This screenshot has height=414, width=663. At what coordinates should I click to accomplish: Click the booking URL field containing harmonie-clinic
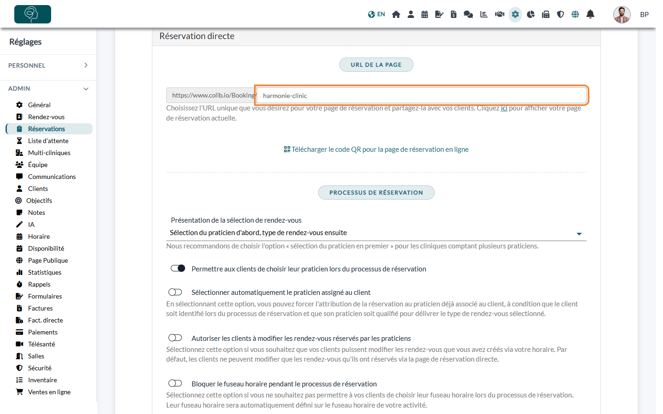click(422, 96)
